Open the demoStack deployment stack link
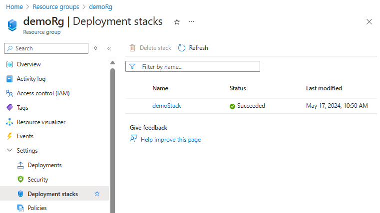 166,106
